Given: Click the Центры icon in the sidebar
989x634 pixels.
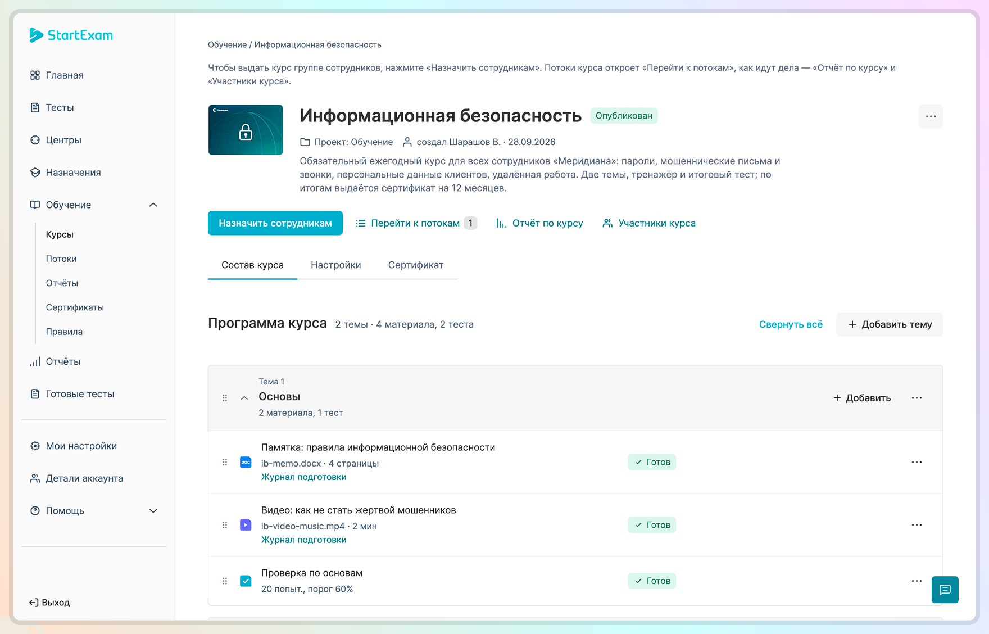Looking at the screenshot, I should click(x=35, y=140).
